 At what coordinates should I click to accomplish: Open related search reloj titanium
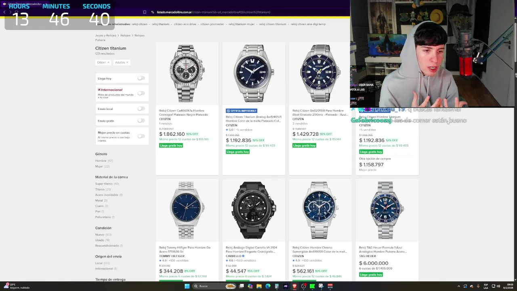161,24
